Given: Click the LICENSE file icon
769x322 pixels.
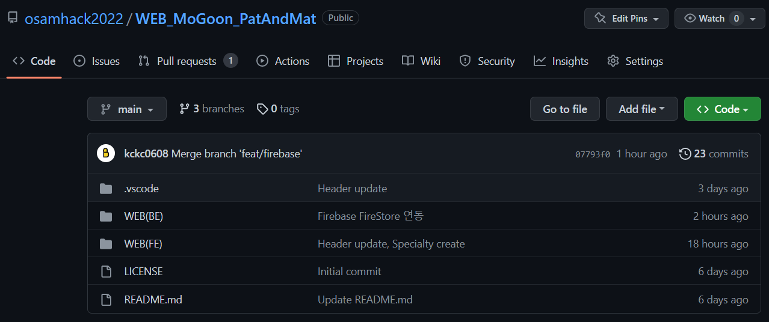Looking at the screenshot, I should (x=106, y=272).
